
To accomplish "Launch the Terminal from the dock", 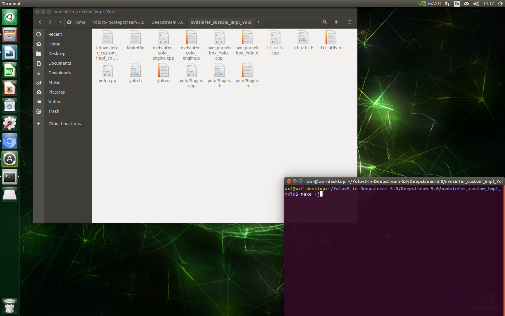I will (x=9, y=177).
